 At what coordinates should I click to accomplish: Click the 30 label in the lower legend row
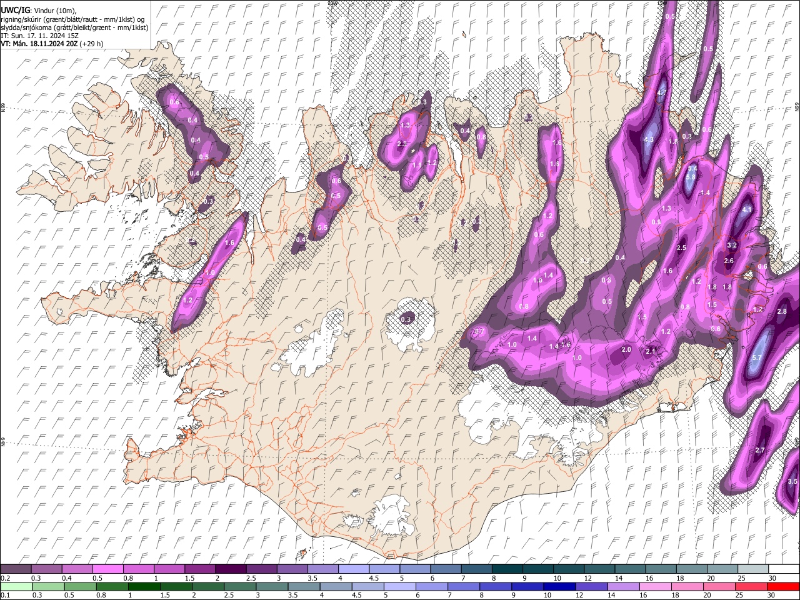(772, 595)
